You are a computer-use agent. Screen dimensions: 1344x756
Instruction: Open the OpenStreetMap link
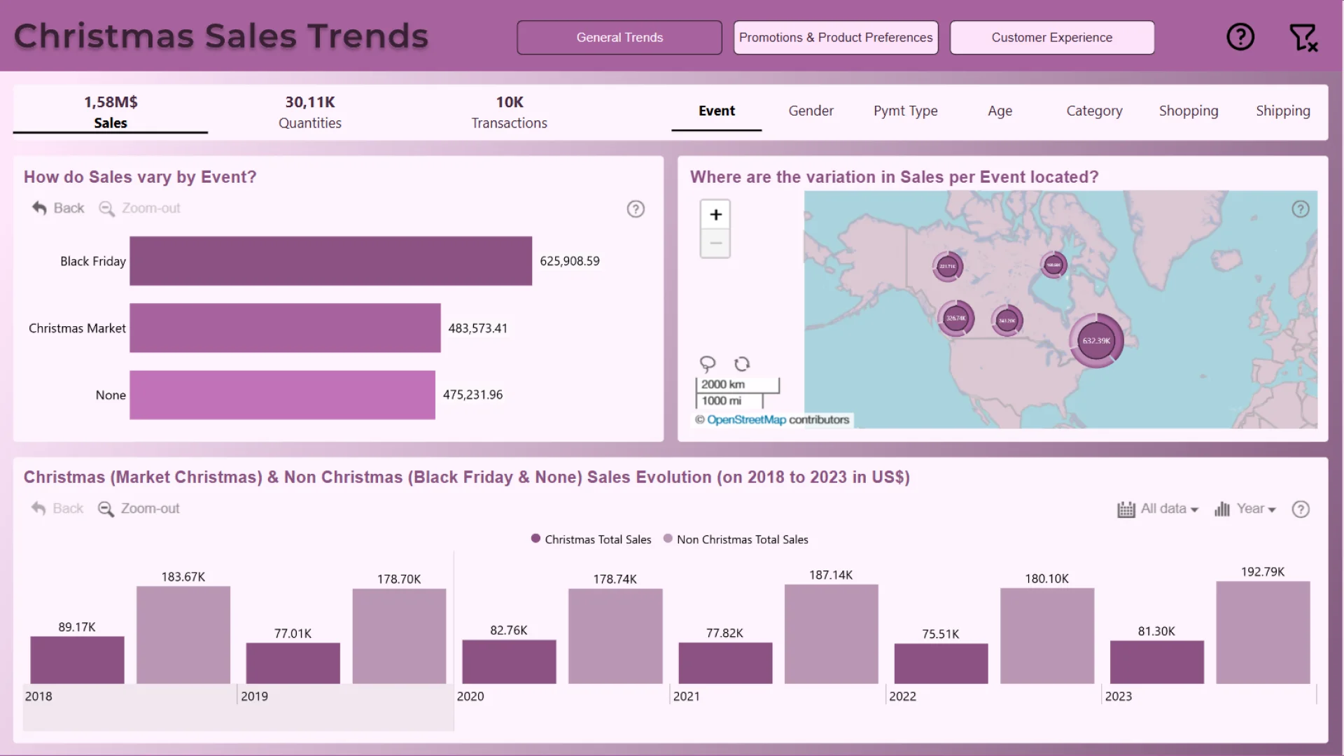coord(746,420)
